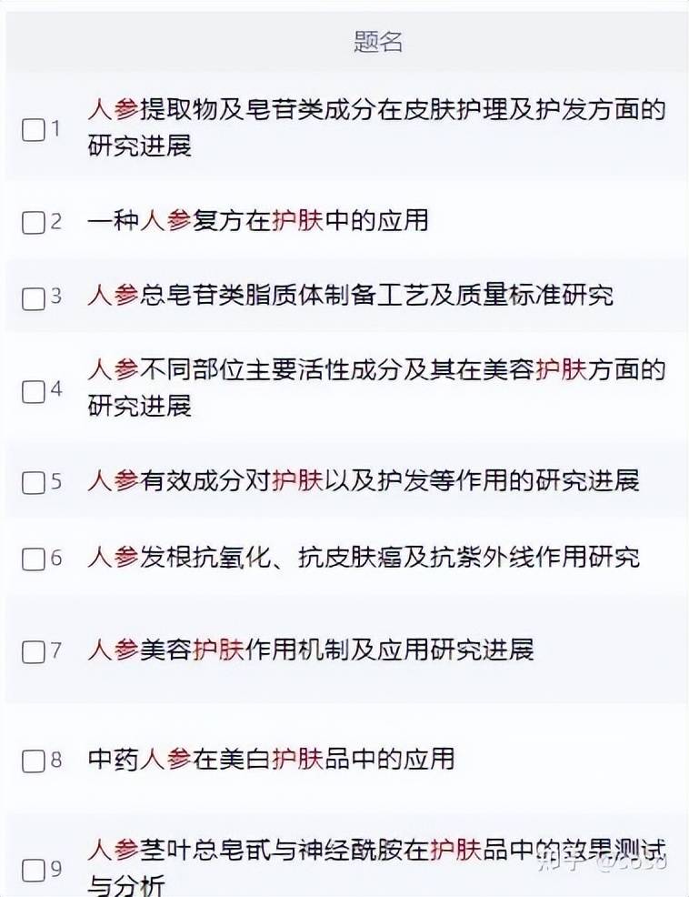
Task: Mark checkbox for result 6
Action: (x=33, y=559)
